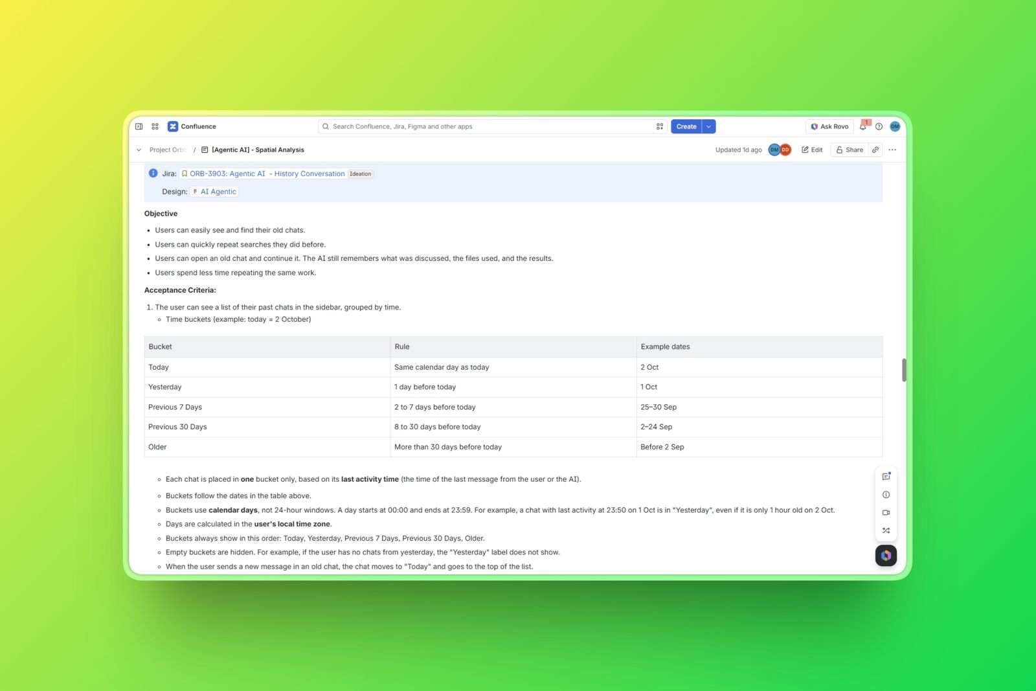
Task: Click the DD contributor avatar
Action: [x=785, y=150]
